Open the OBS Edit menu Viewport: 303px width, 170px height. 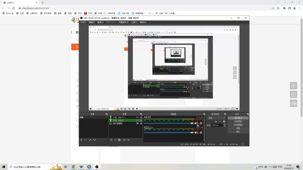click(92, 22)
